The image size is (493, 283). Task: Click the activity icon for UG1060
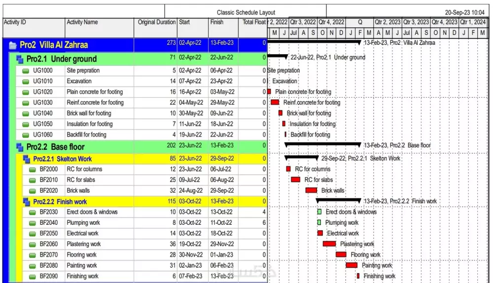tap(26, 135)
